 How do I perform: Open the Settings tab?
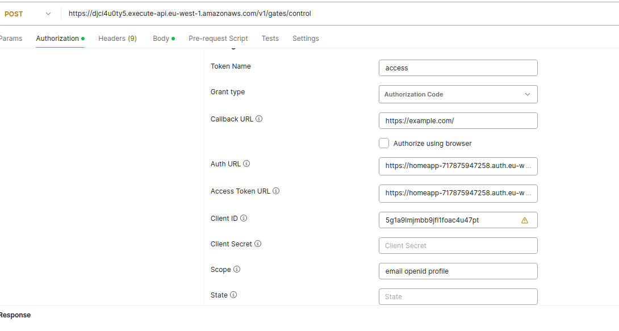click(306, 39)
